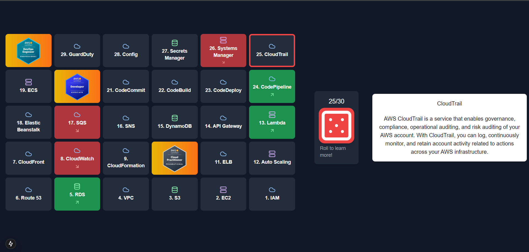Image resolution: width=529 pixels, height=252 pixels.
Task: Click the "23. CodeDeploy" label
Action: (x=223, y=90)
